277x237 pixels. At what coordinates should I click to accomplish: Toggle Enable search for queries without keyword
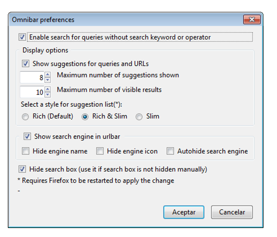click(x=22, y=37)
